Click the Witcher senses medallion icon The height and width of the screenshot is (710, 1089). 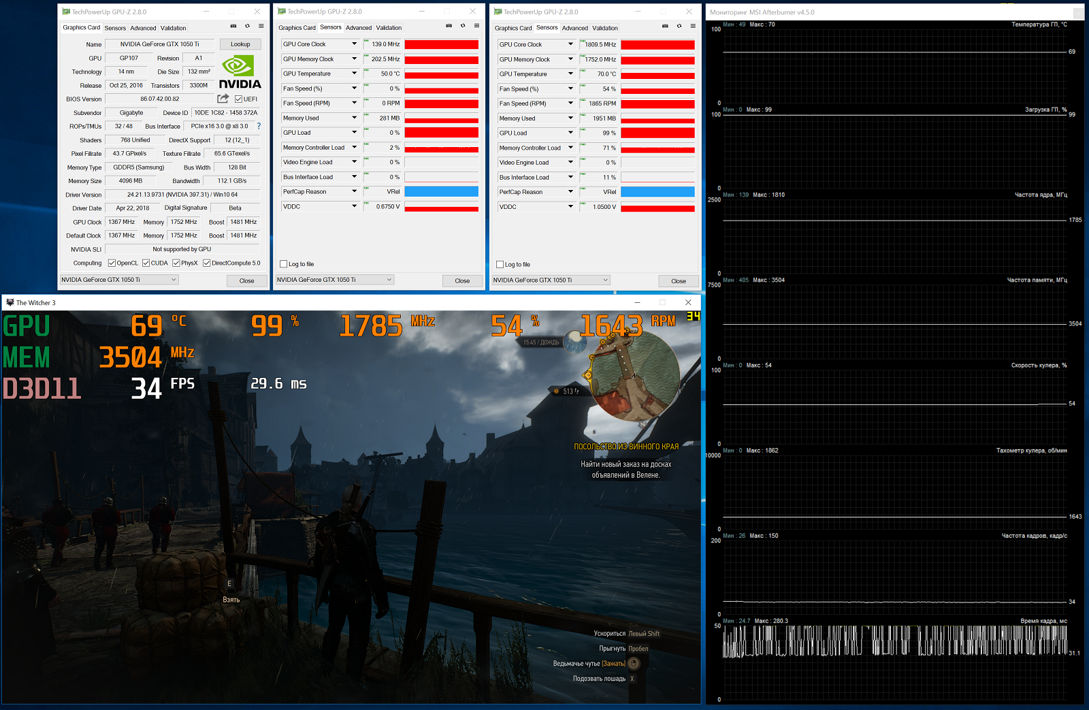coord(634,663)
